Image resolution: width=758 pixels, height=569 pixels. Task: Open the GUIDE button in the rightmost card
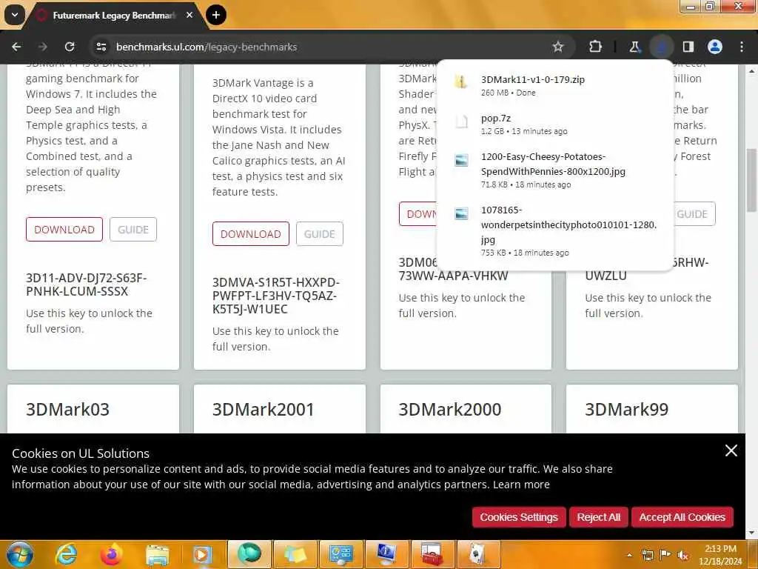pos(694,214)
